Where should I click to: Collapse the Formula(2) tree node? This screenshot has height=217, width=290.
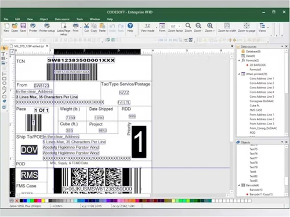click(239, 60)
